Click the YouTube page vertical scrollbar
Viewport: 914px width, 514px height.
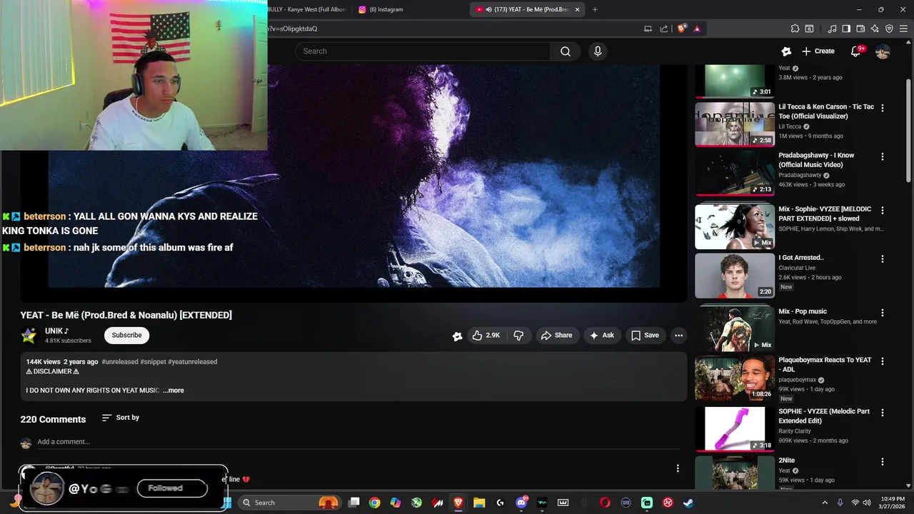click(x=908, y=128)
